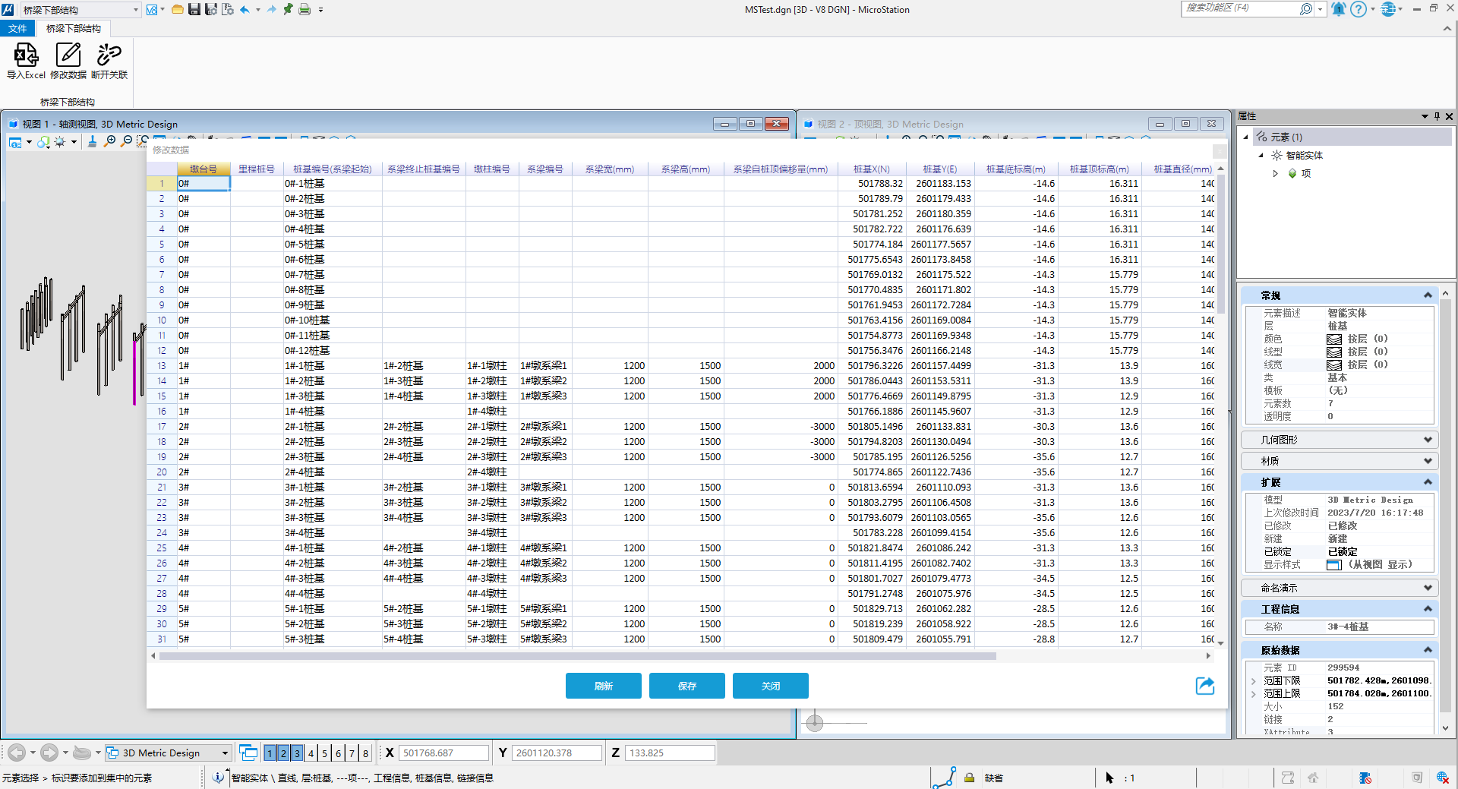
Task: Click the 保存 save button
Action: click(x=686, y=686)
